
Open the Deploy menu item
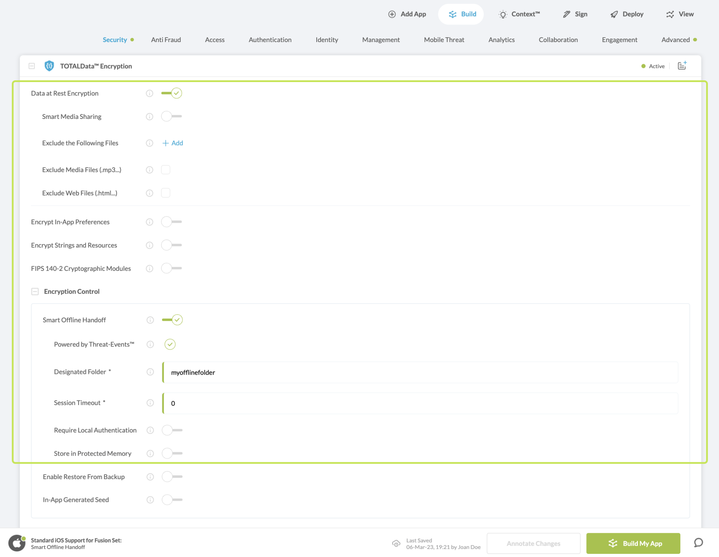pos(627,14)
